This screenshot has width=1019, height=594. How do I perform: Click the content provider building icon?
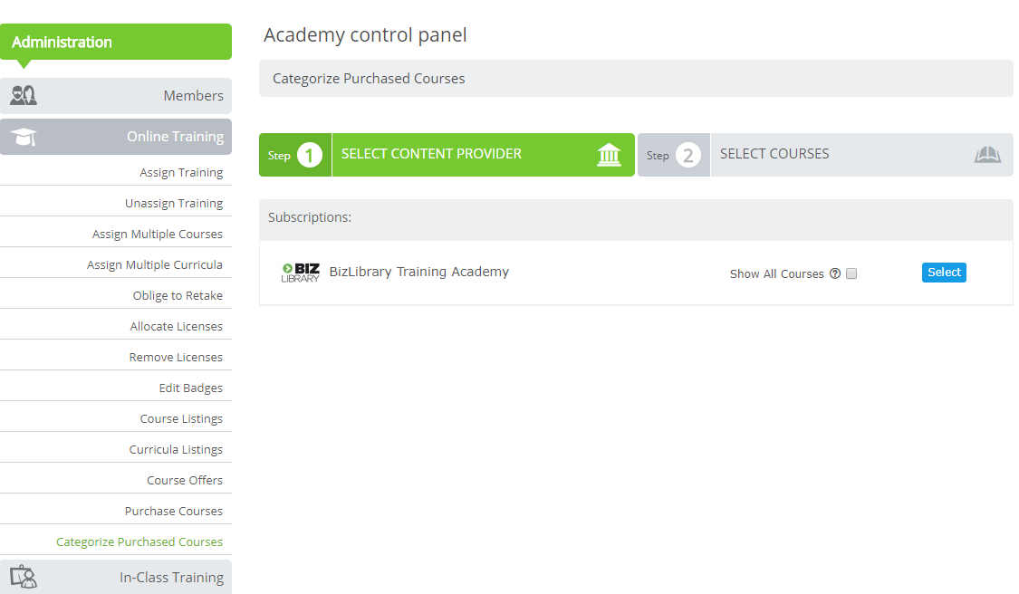tap(609, 155)
